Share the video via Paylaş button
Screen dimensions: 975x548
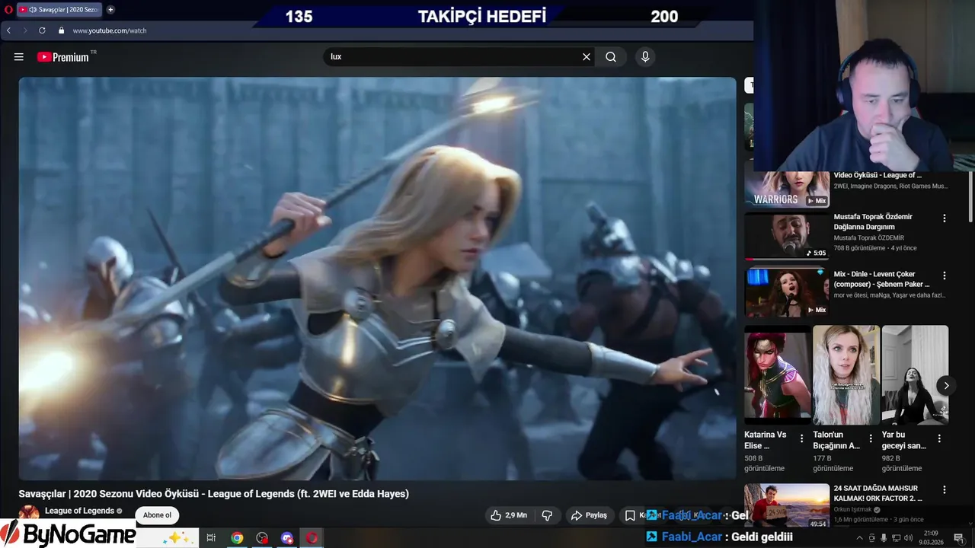(x=589, y=515)
